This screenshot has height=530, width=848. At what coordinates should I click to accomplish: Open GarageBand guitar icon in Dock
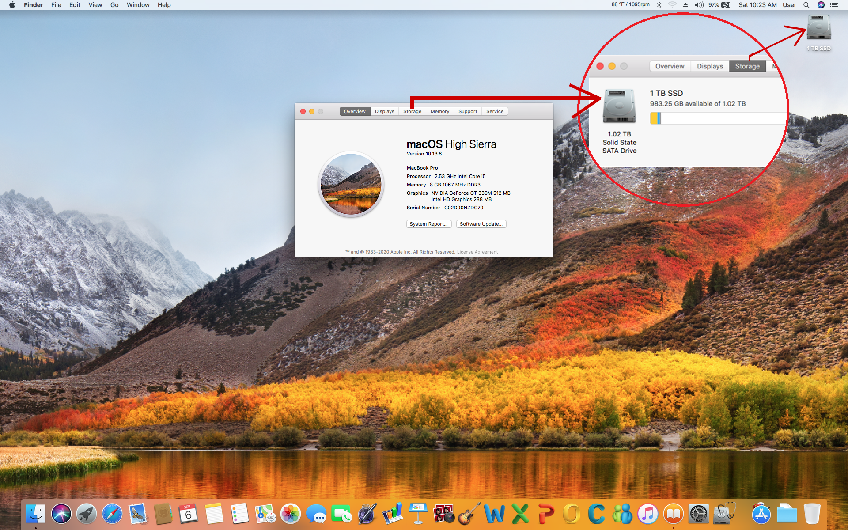tap(469, 514)
